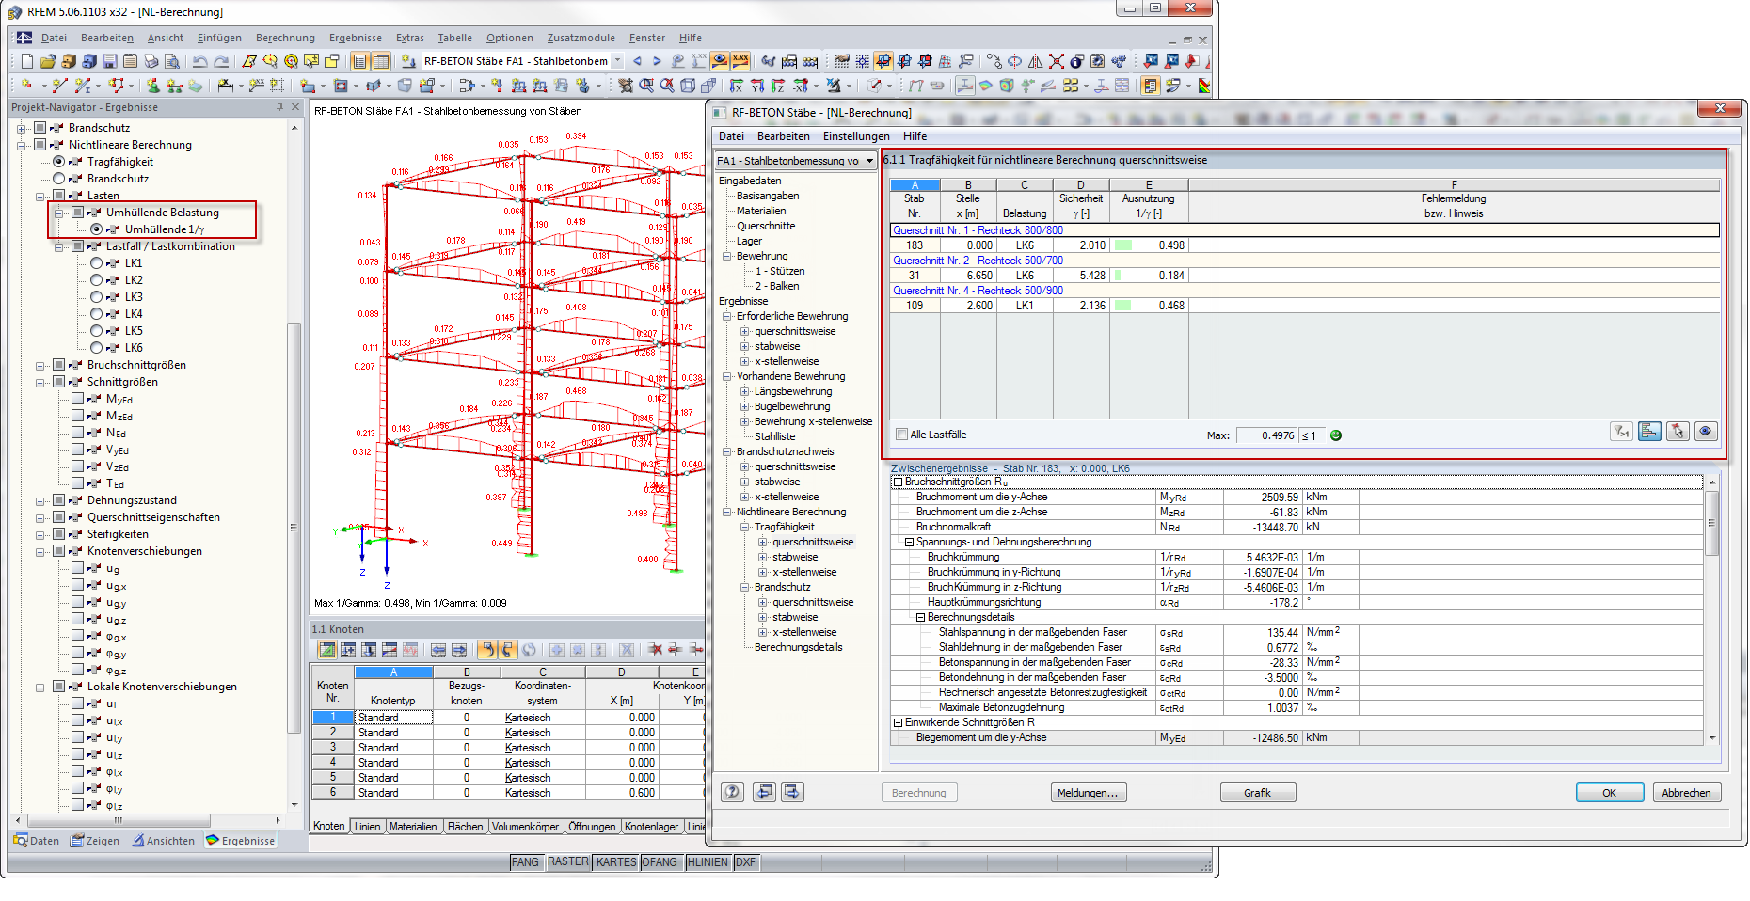Open the Grafik button view

point(1258,793)
